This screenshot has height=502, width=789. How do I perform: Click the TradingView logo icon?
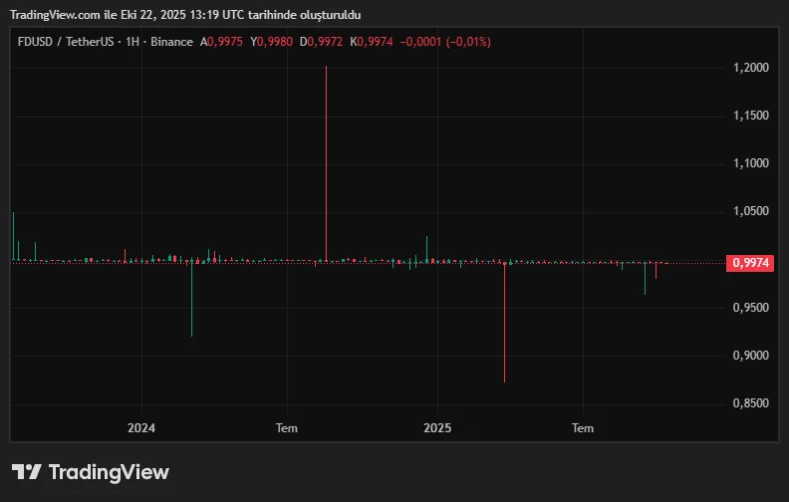(27, 472)
